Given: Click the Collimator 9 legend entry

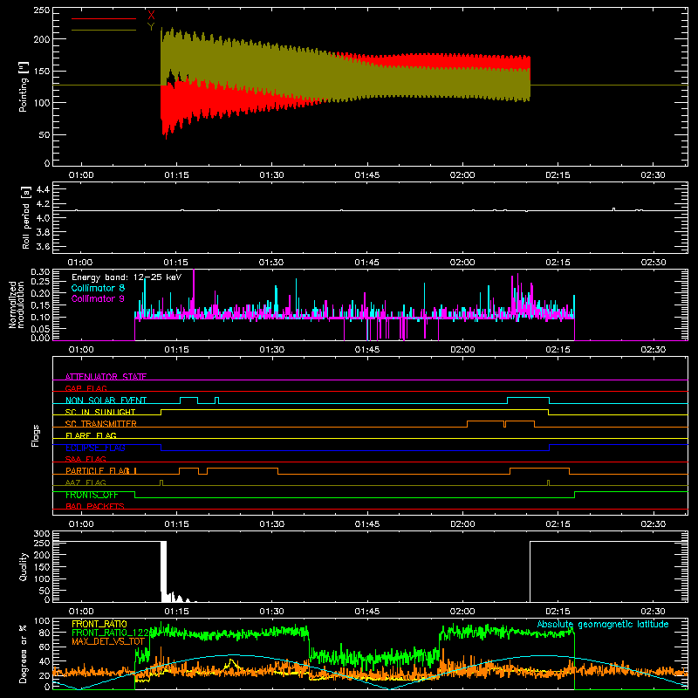Looking at the screenshot, I should click(x=98, y=298).
